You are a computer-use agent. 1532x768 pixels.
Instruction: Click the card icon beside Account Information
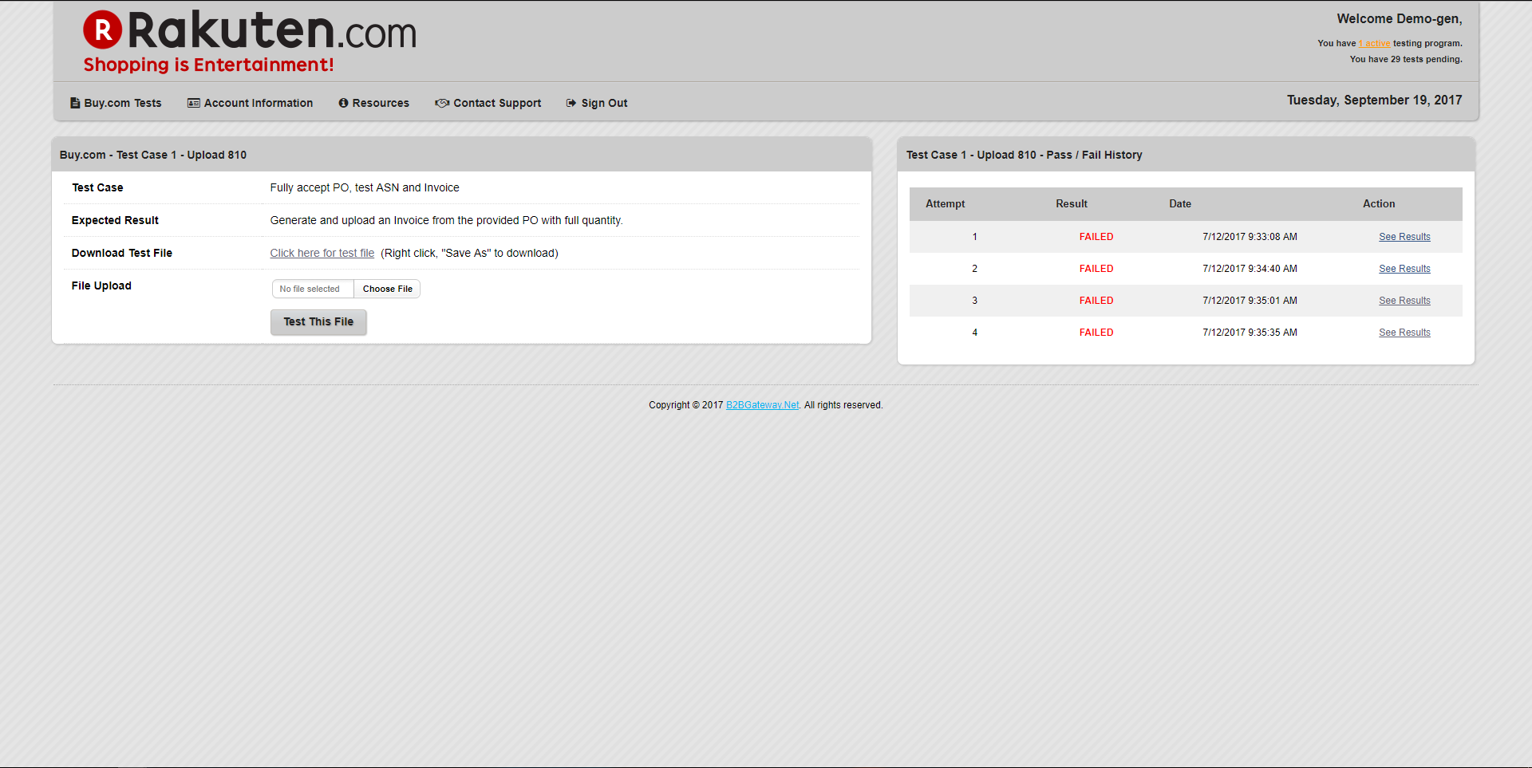pos(194,103)
